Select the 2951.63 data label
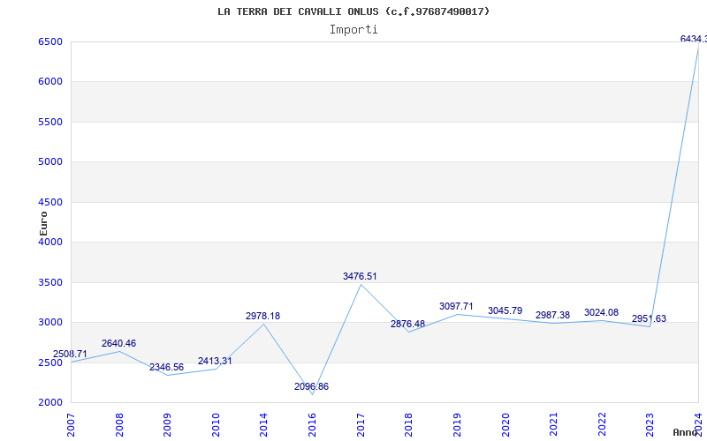Screen dimensions: 707x441 pos(650,319)
